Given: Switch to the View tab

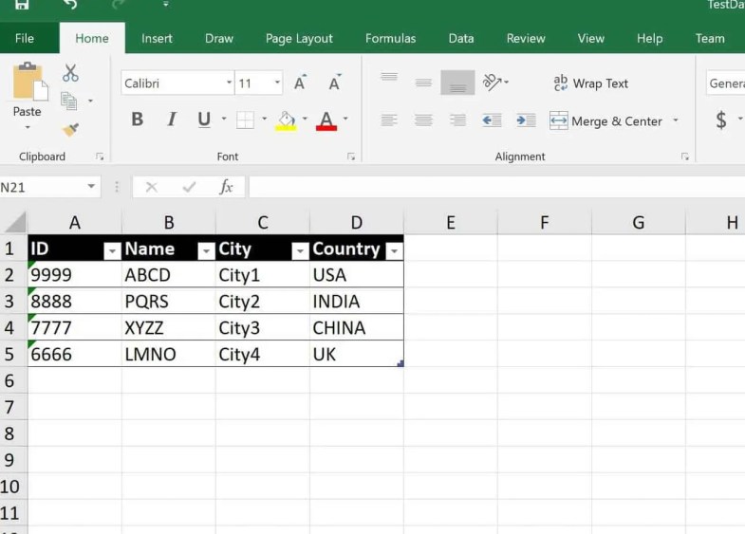Looking at the screenshot, I should tap(591, 38).
